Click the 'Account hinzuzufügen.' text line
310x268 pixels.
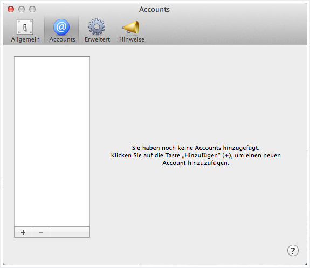[196, 163]
